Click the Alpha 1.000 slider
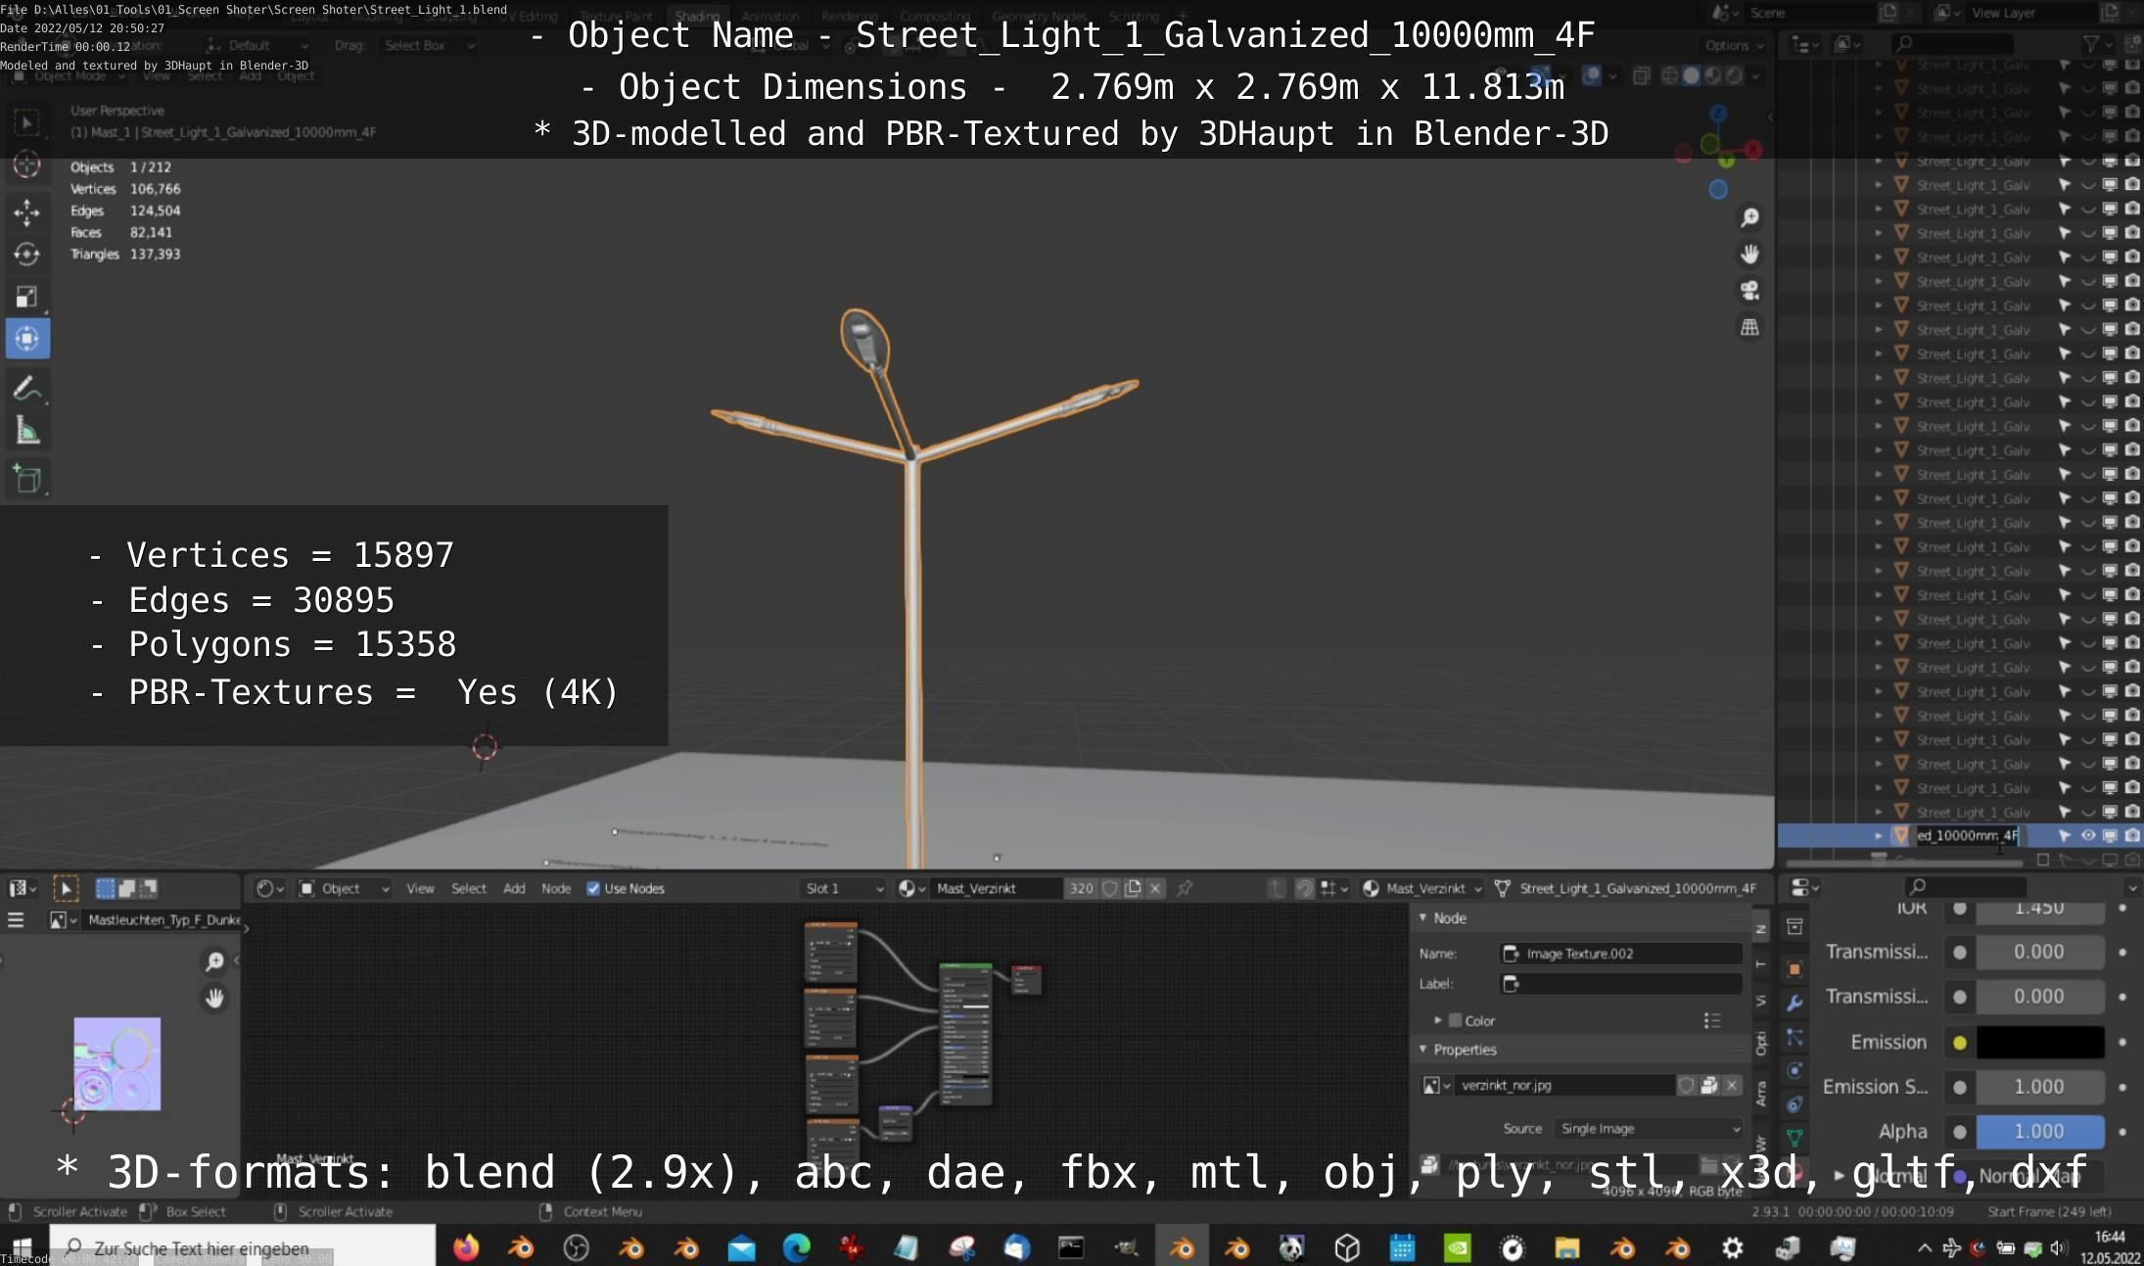Screen dimensions: 2144x1266 (2040, 1131)
